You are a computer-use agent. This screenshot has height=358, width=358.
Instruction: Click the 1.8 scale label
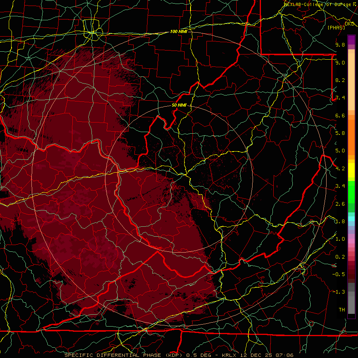coord(340,222)
